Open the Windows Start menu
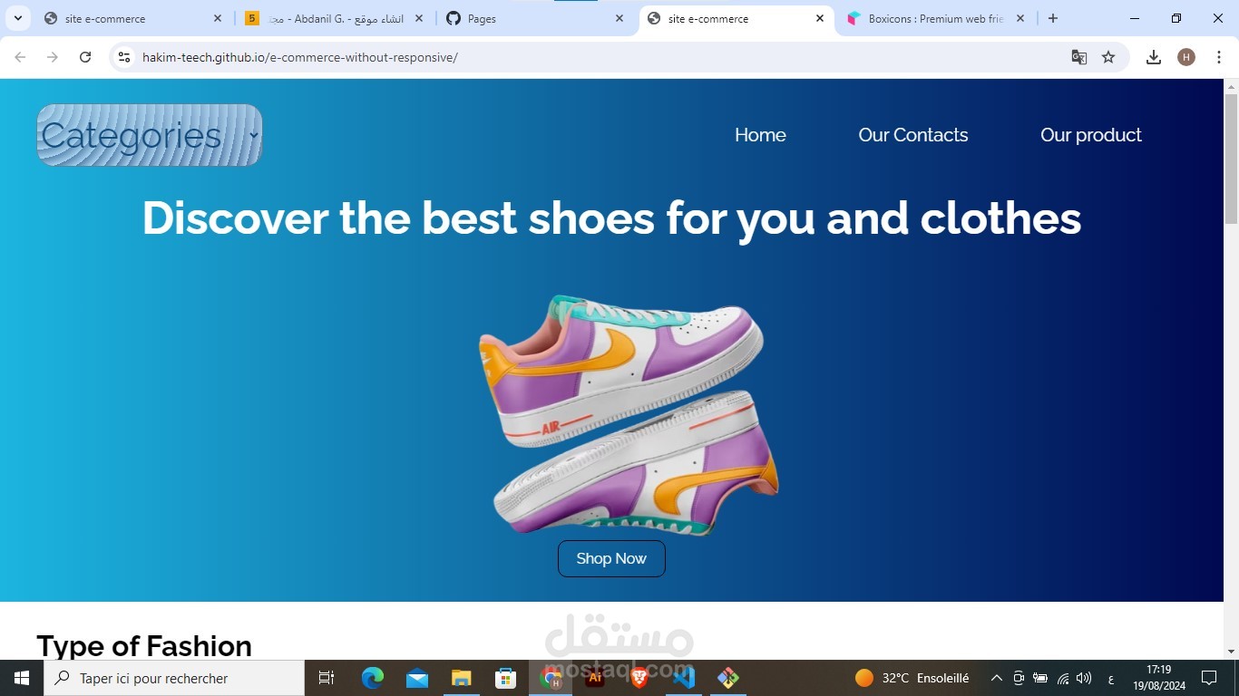The width and height of the screenshot is (1239, 696). pos(22,678)
